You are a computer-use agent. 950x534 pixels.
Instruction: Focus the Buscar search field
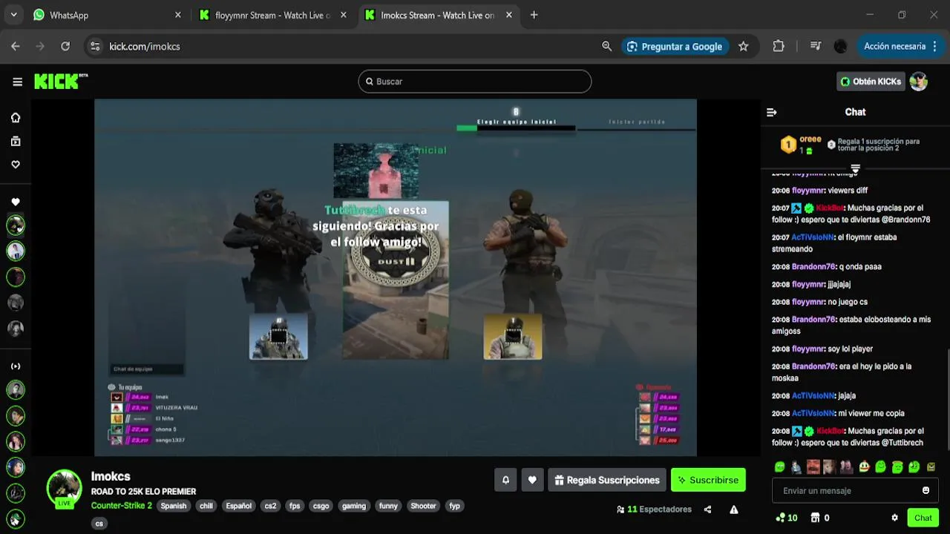(x=475, y=82)
